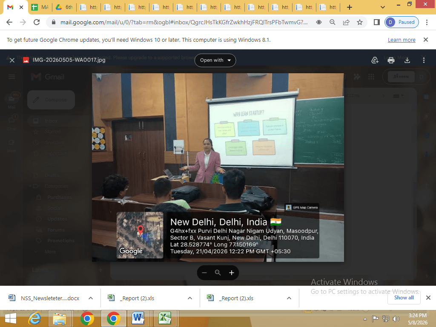Close the Gmail tab
This screenshot has height=327, width=436.
(21, 7)
